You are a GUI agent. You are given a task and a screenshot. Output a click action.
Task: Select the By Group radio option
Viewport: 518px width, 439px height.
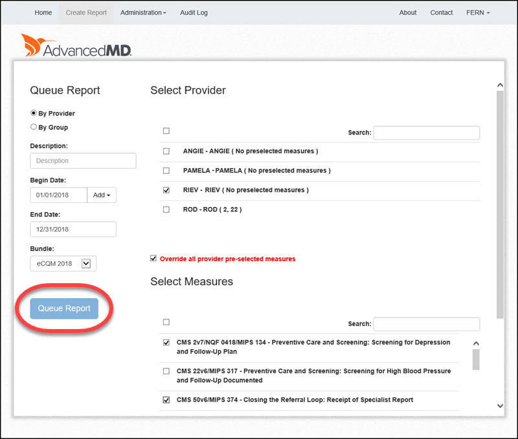coord(34,127)
